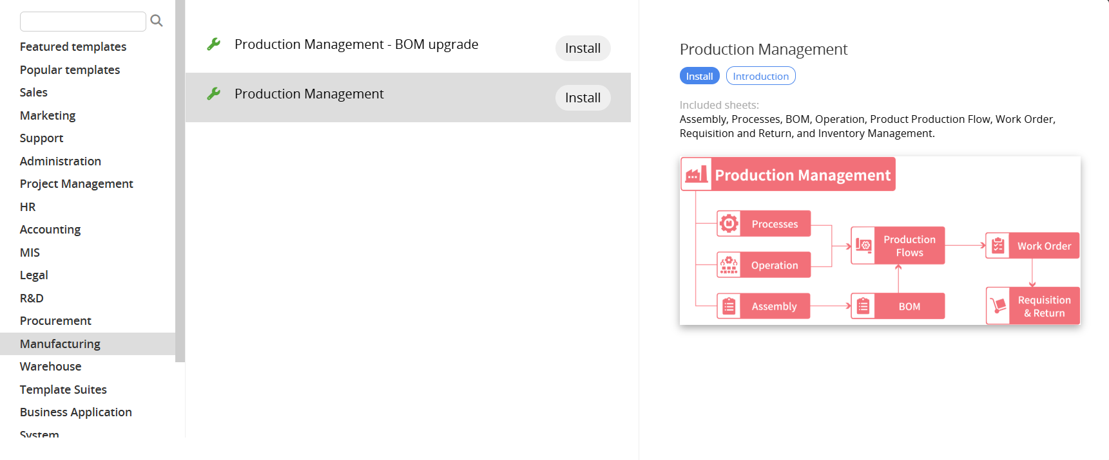This screenshot has width=1109, height=460.
Task: Install Production Management - BOM upgrade template
Action: pyautogui.click(x=583, y=48)
